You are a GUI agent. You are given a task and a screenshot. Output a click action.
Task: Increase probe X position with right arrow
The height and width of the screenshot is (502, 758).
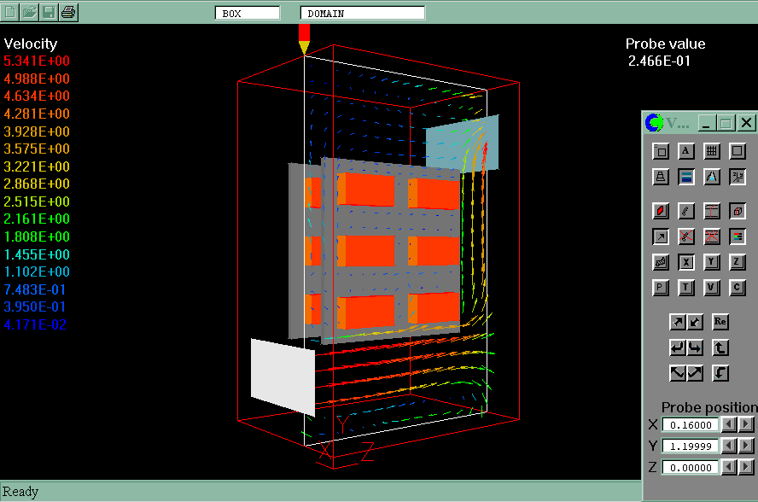(747, 424)
